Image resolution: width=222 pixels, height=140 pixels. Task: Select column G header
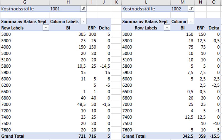pyautogui.click(x=25, y=2)
